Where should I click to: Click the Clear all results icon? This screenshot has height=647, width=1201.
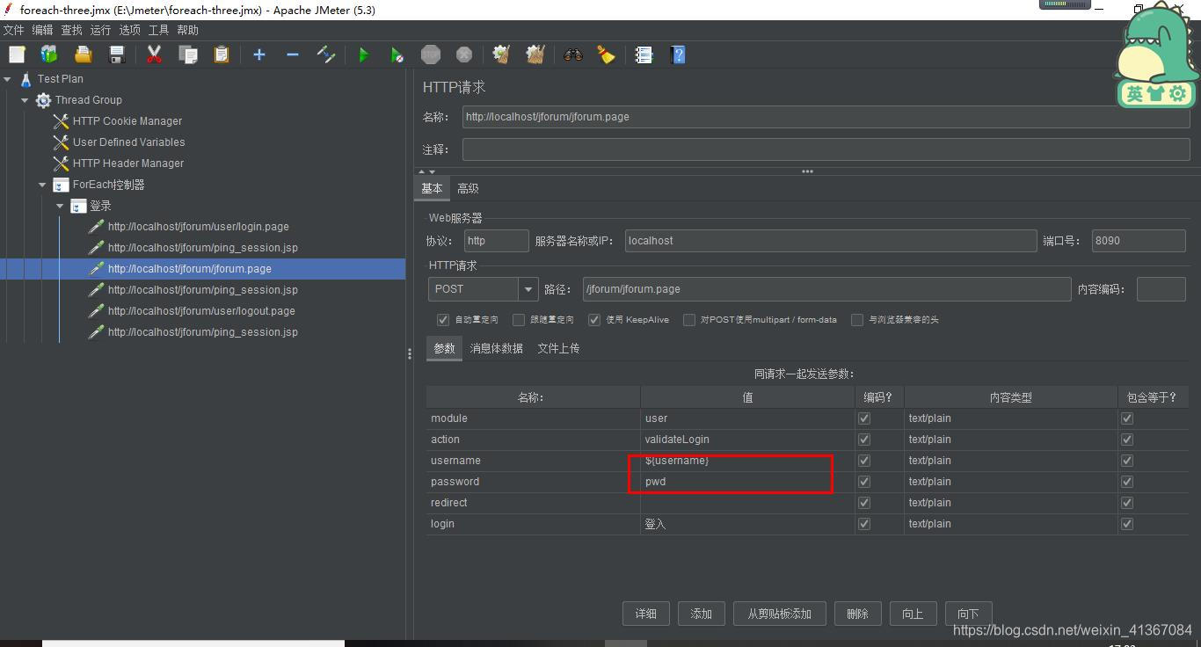(535, 55)
